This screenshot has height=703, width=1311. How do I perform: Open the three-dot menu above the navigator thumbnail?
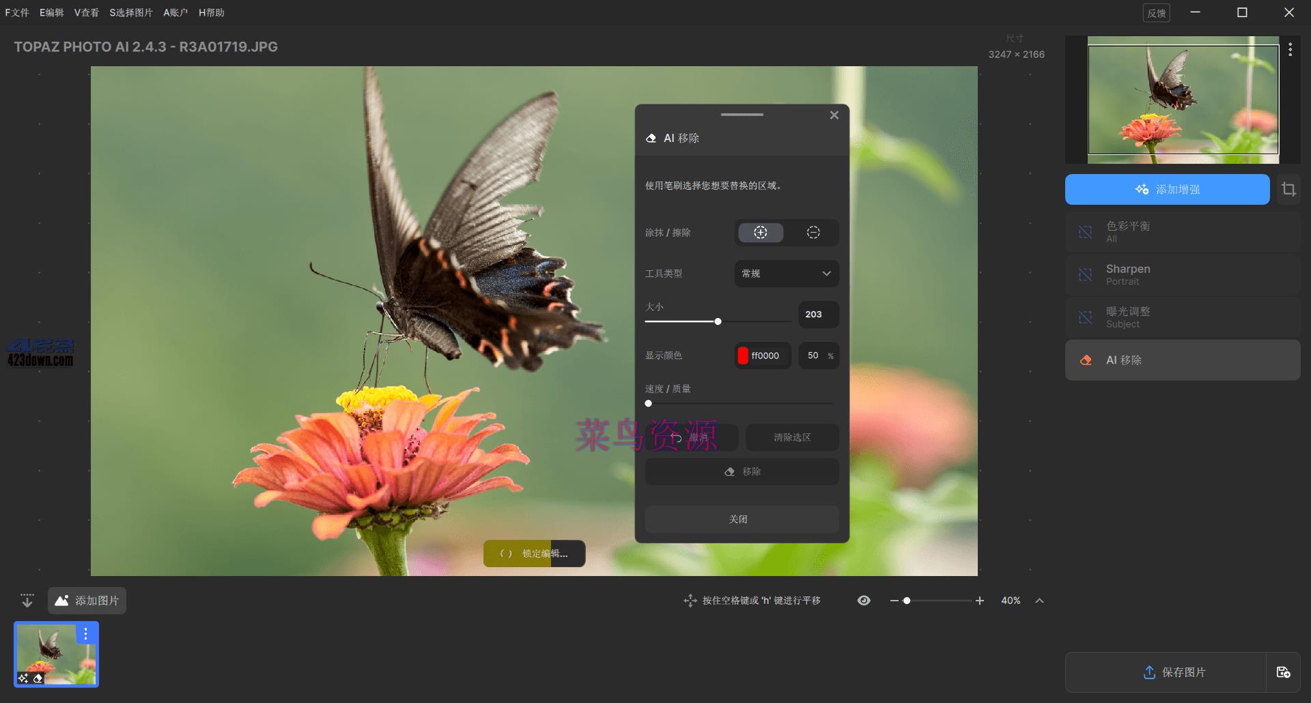[1291, 48]
